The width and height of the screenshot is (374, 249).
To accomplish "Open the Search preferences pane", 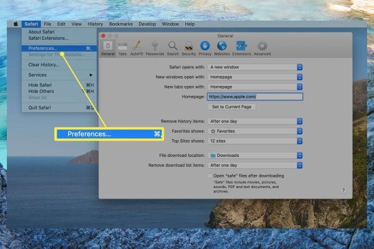I will click(x=173, y=48).
